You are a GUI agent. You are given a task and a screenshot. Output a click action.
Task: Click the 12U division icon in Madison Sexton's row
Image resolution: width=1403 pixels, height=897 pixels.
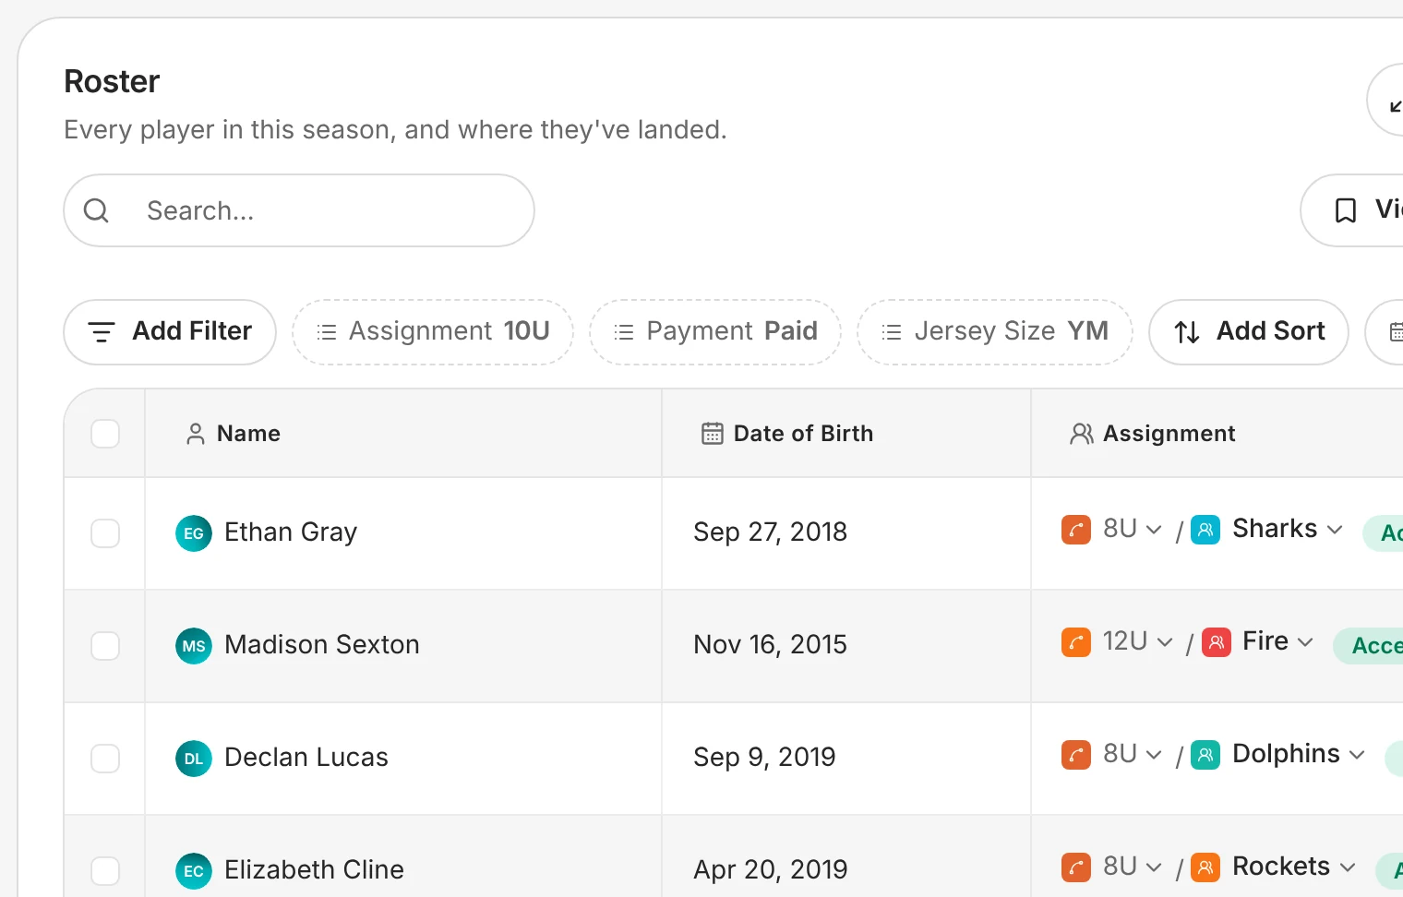pos(1076,642)
